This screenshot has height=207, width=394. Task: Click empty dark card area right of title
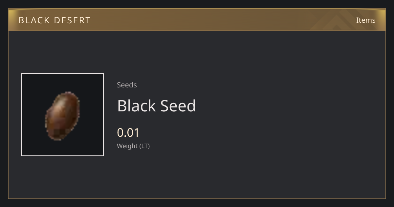click(289, 106)
